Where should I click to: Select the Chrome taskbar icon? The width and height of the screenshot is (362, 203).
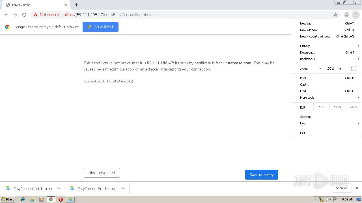(x=51, y=199)
